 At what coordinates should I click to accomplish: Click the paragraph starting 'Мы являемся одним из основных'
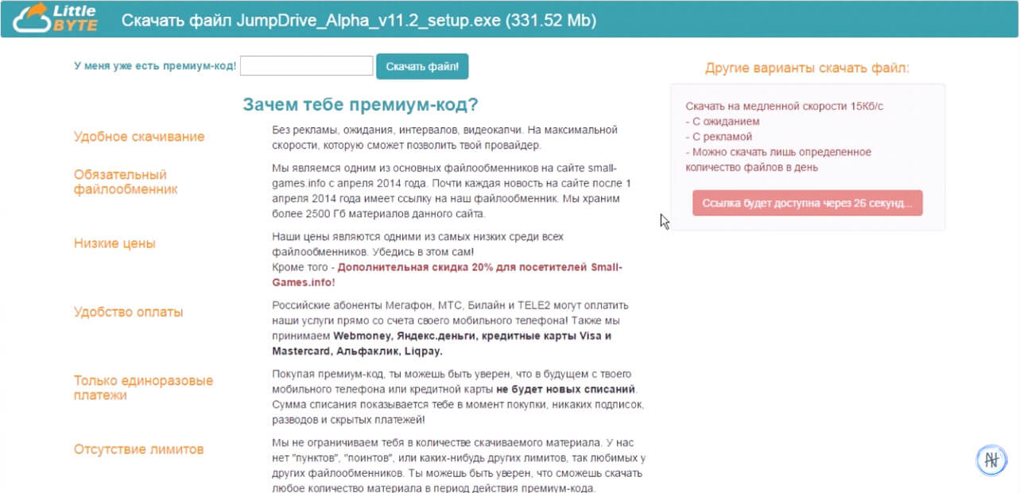click(451, 191)
